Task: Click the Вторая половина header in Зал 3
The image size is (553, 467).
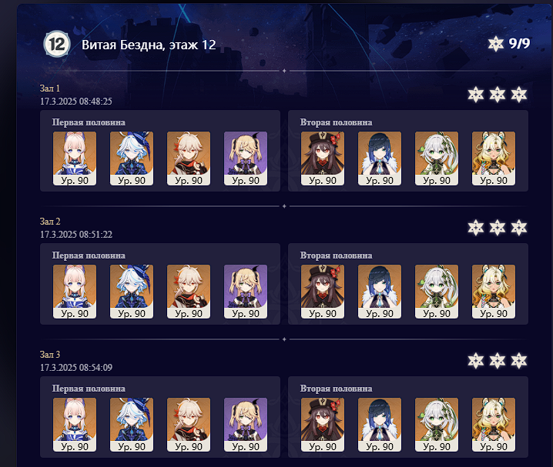Action: 336,389
